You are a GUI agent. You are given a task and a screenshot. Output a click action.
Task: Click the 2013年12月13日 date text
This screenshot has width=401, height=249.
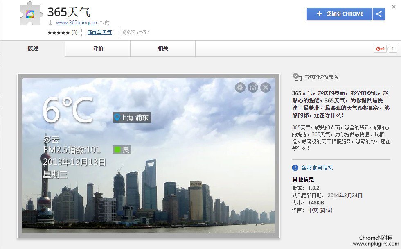(x=74, y=162)
